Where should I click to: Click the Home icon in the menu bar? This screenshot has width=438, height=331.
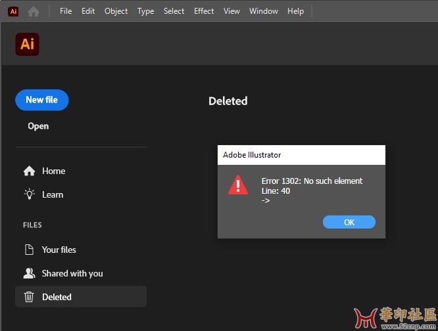coord(34,11)
